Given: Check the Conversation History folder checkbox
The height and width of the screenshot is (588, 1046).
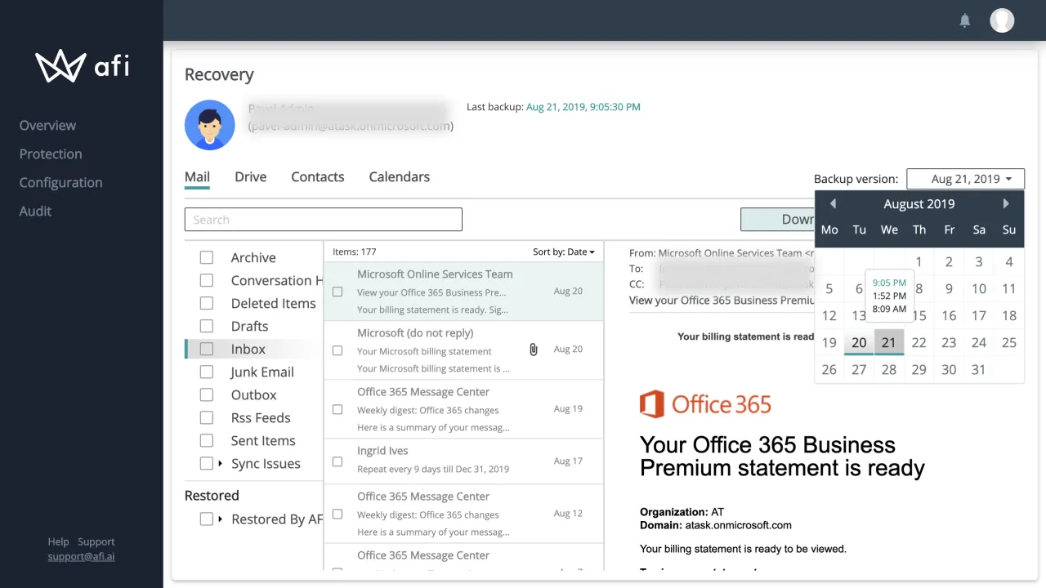Looking at the screenshot, I should point(207,280).
